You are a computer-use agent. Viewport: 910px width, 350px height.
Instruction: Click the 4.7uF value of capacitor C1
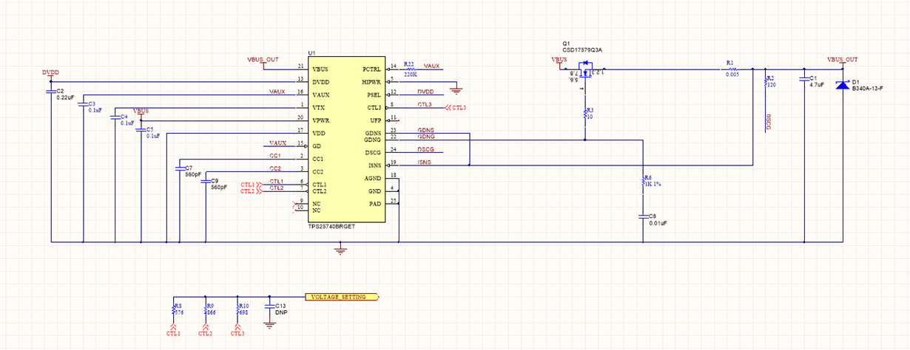click(817, 85)
